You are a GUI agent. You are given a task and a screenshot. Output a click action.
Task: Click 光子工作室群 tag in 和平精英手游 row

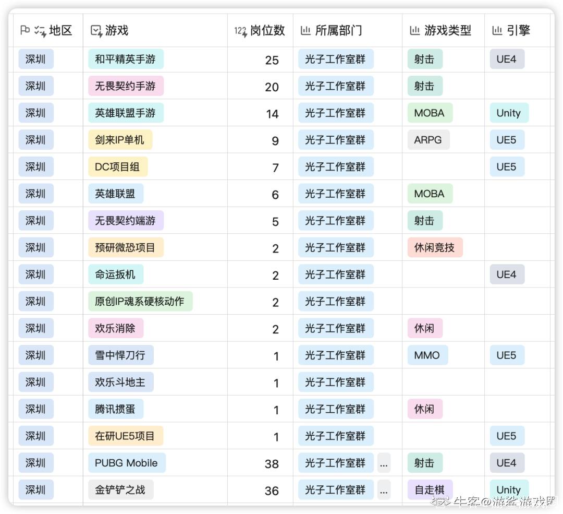coord(336,59)
